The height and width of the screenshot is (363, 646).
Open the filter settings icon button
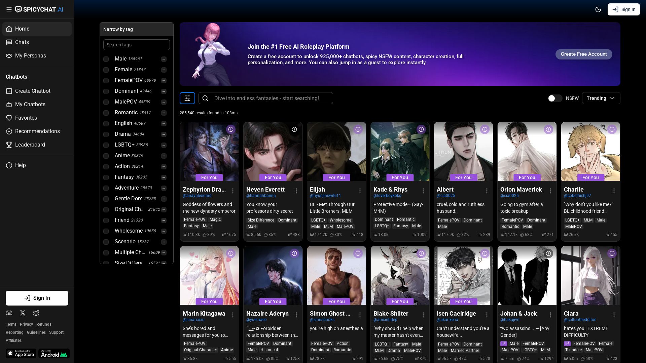pos(187,98)
